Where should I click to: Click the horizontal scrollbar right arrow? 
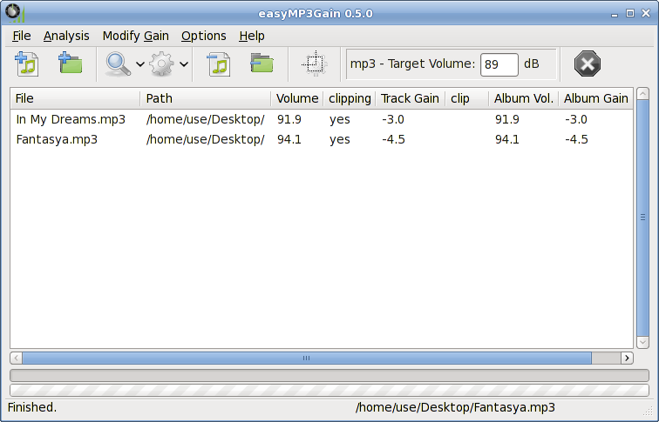point(627,358)
